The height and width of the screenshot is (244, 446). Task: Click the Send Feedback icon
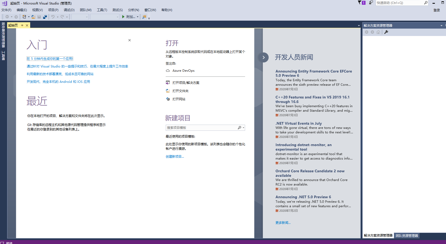click(x=371, y=3)
